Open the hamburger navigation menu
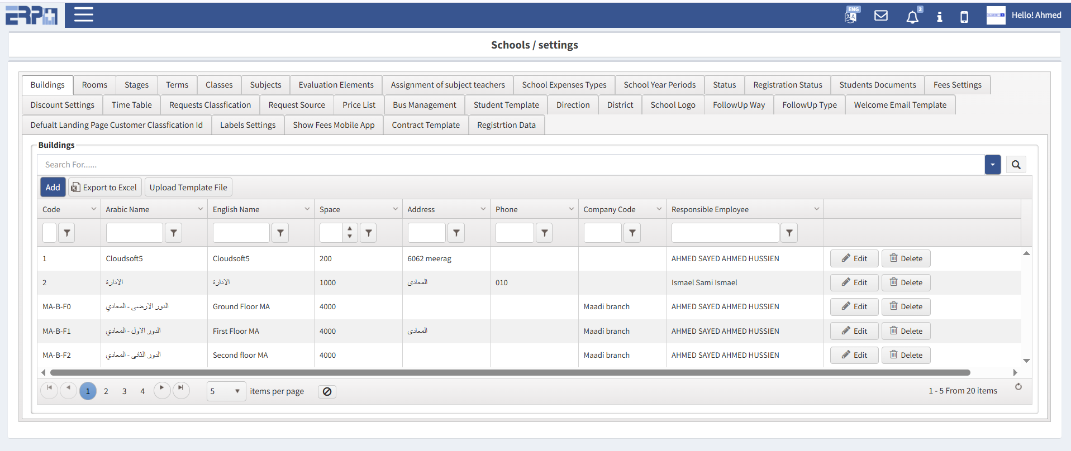 [84, 15]
